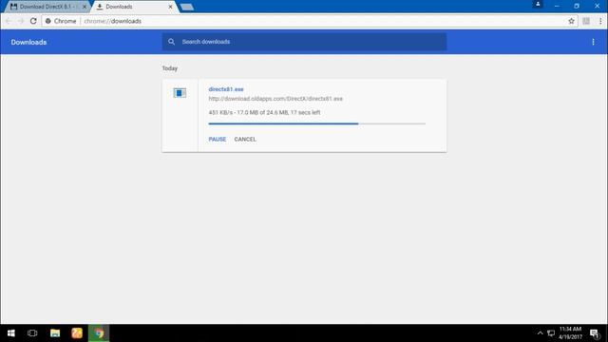The width and height of the screenshot is (608, 342).
Task: Open the Windows Start menu
Action: (10, 333)
